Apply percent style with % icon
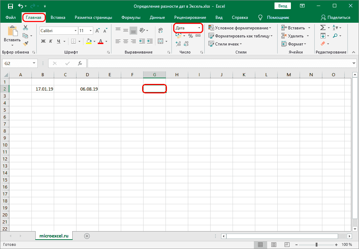Viewport: 359px width, 249px height. [x=190, y=36]
